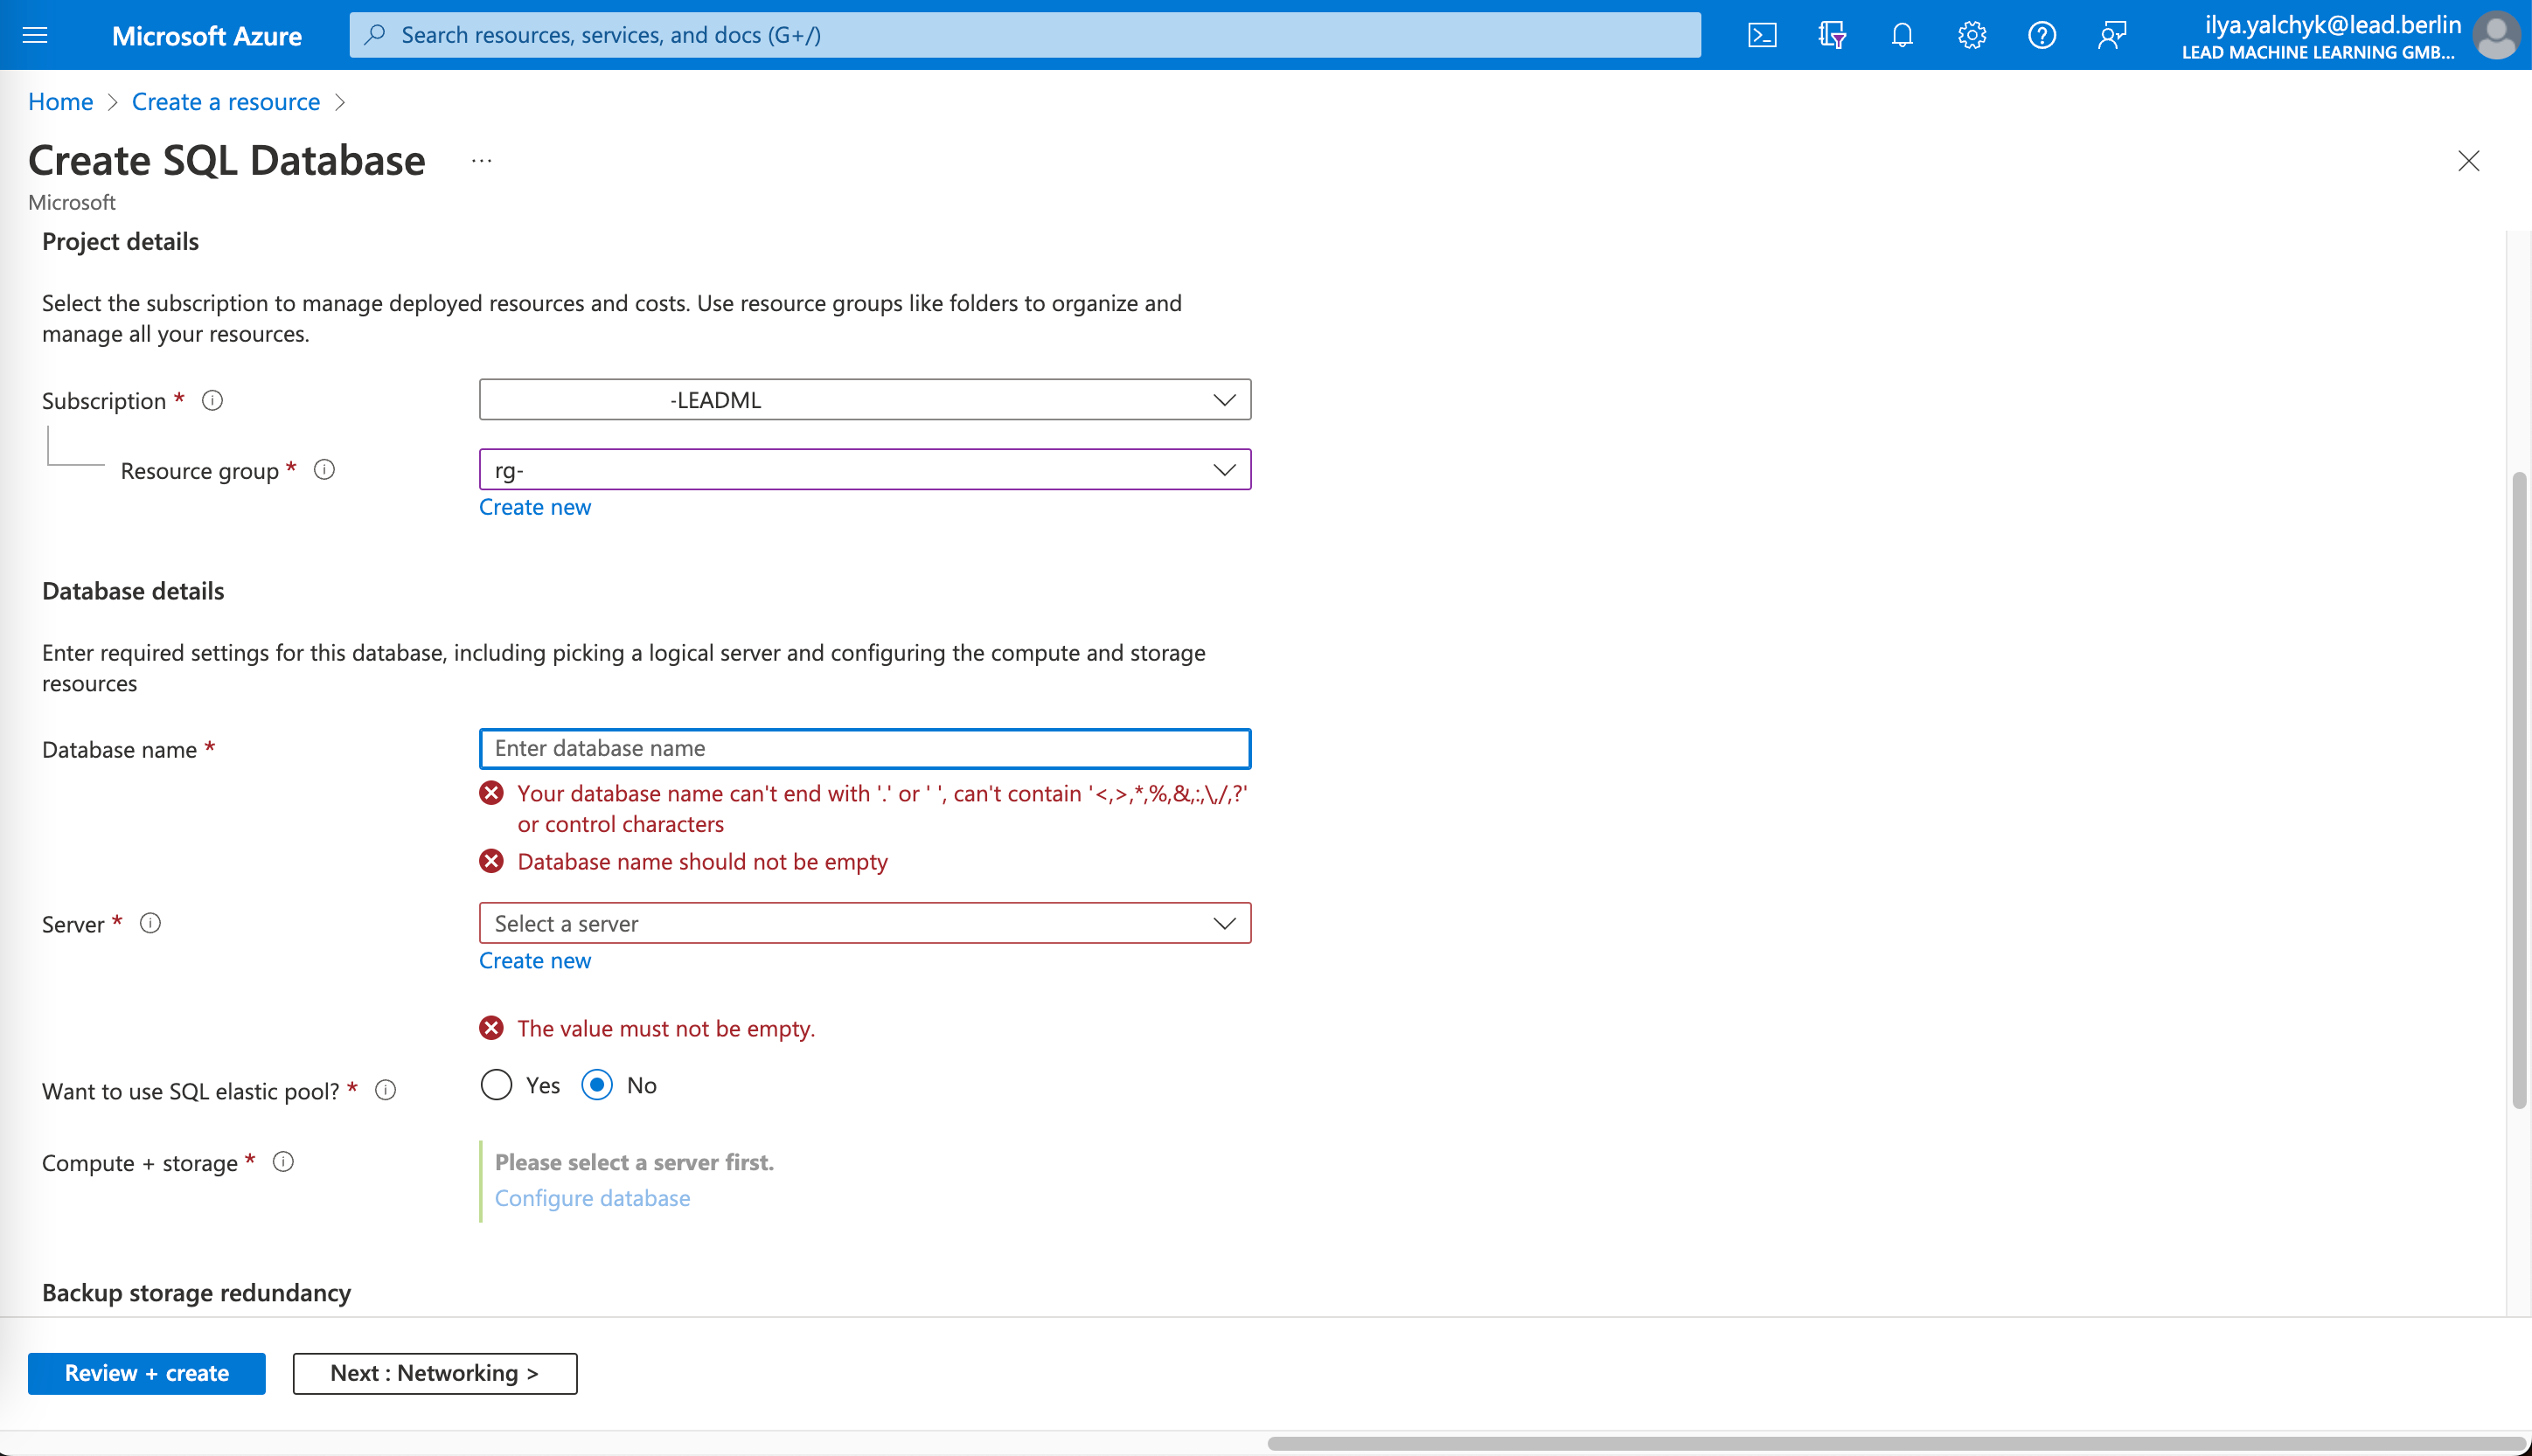2532x1456 pixels.
Task: Expand the Subscription dropdown
Action: click(865, 400)
